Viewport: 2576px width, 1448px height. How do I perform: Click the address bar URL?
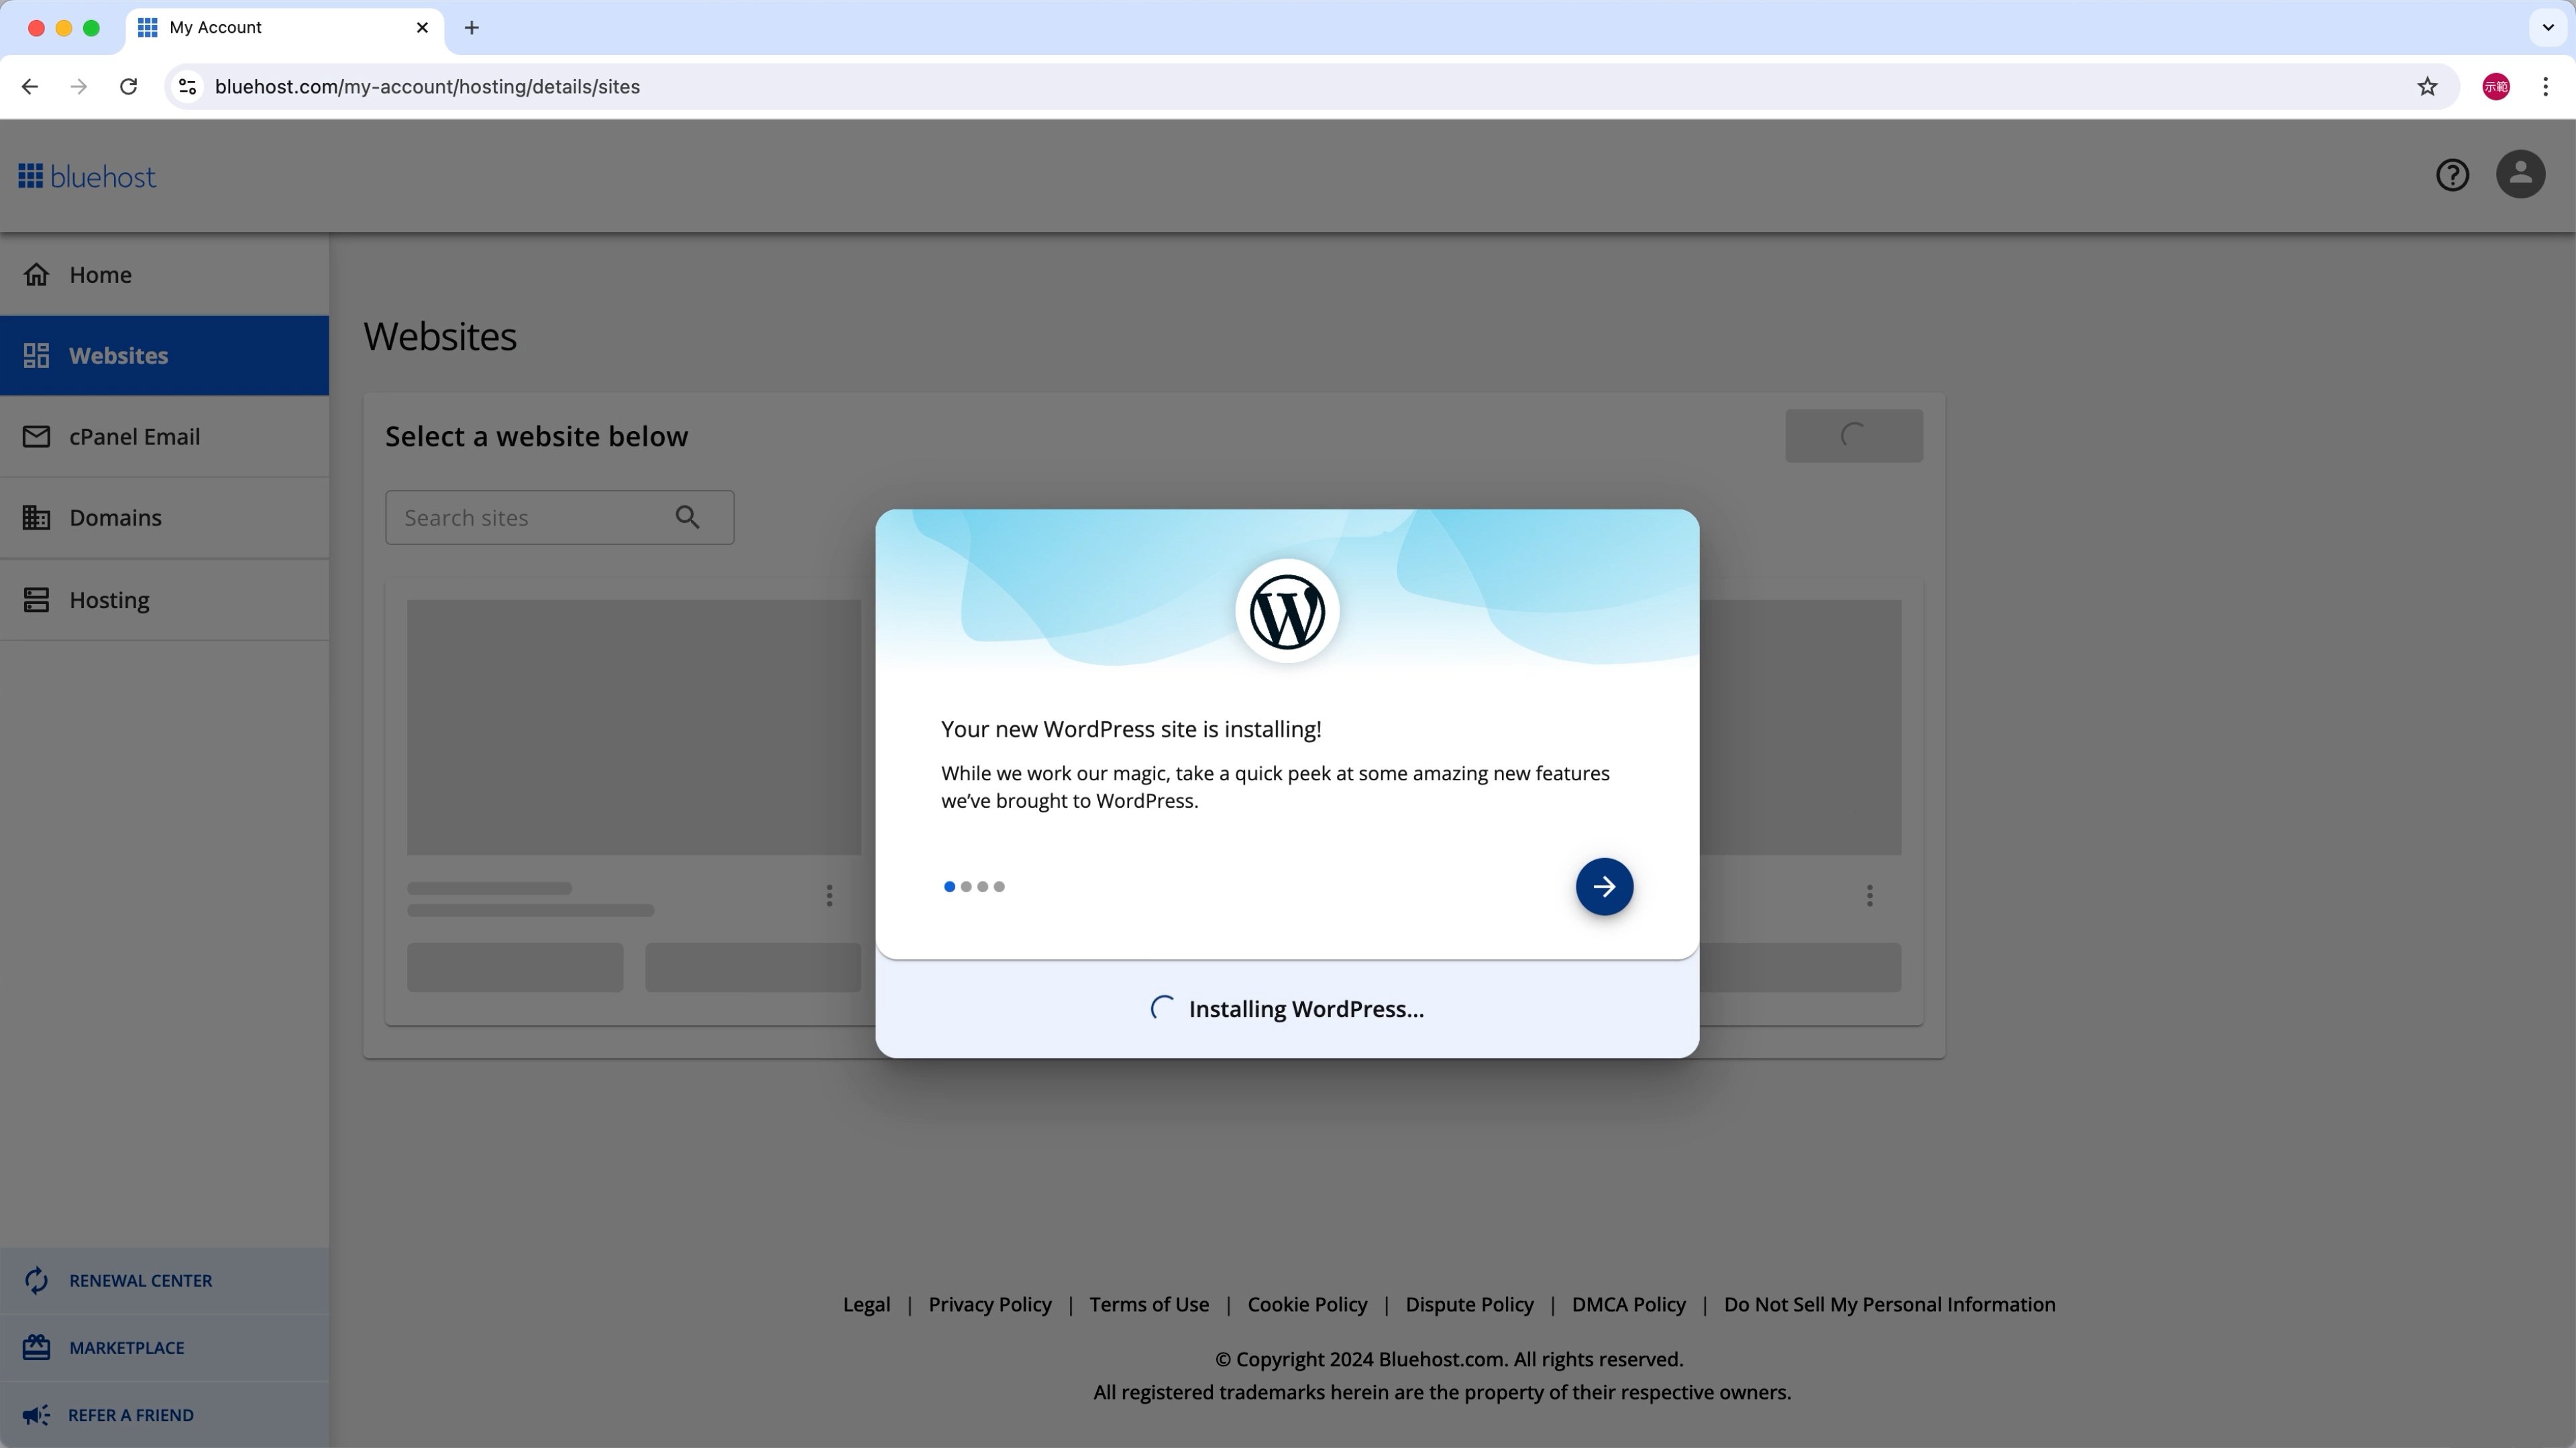tap(427, 87)
